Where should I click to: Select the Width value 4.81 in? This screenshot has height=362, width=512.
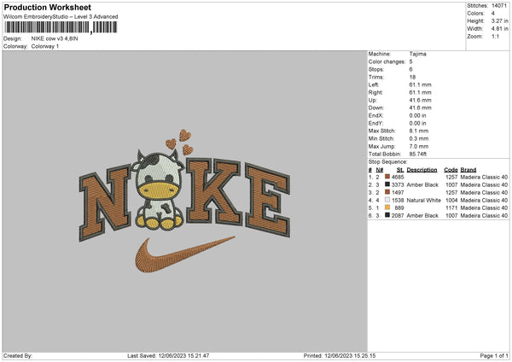499,29
